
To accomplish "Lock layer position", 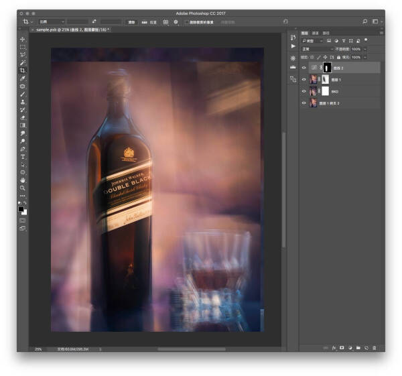I will pyautogui.click(x=325, y=57).
